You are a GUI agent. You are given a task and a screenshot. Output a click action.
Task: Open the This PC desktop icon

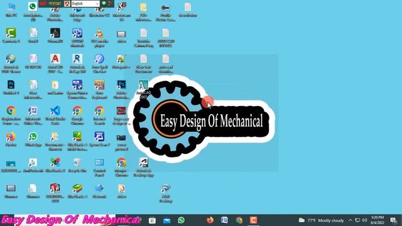11,10
